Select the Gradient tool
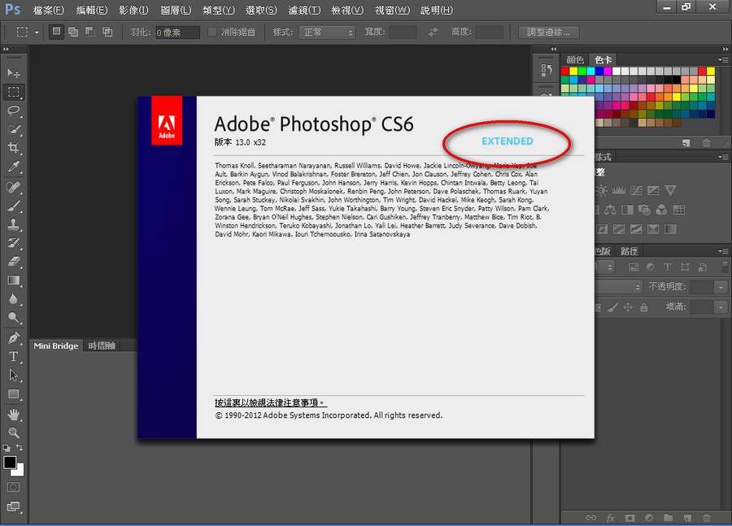This screenshot has height=526, width=732. point(14,280)
